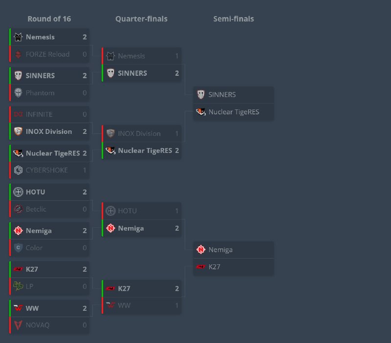Viewport: 391px width, 343px height.
Task: Click the Nemesis logo in Round of 16
Action: pyautogui.click(x=18, y=37)
